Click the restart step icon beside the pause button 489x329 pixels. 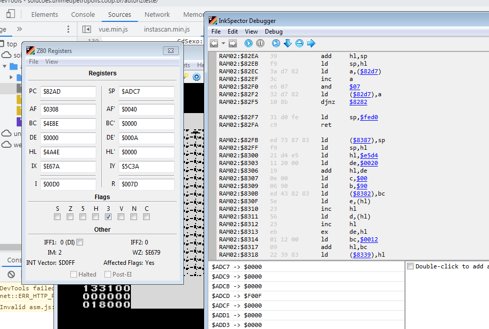point(276,43)
